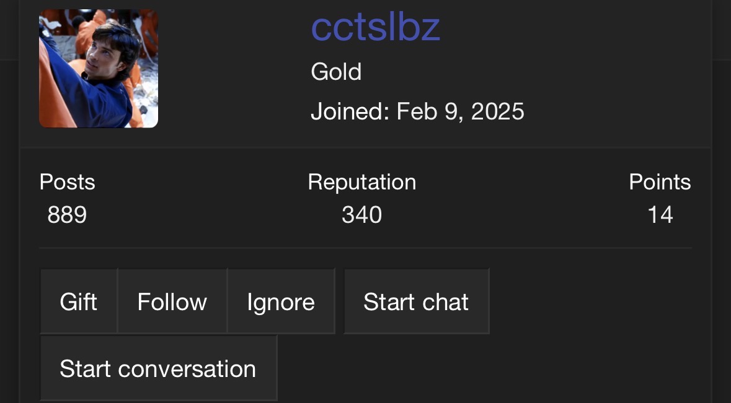731x403 pixels.
Task: Open the 14 points value
Action: [x=660, y=215]
